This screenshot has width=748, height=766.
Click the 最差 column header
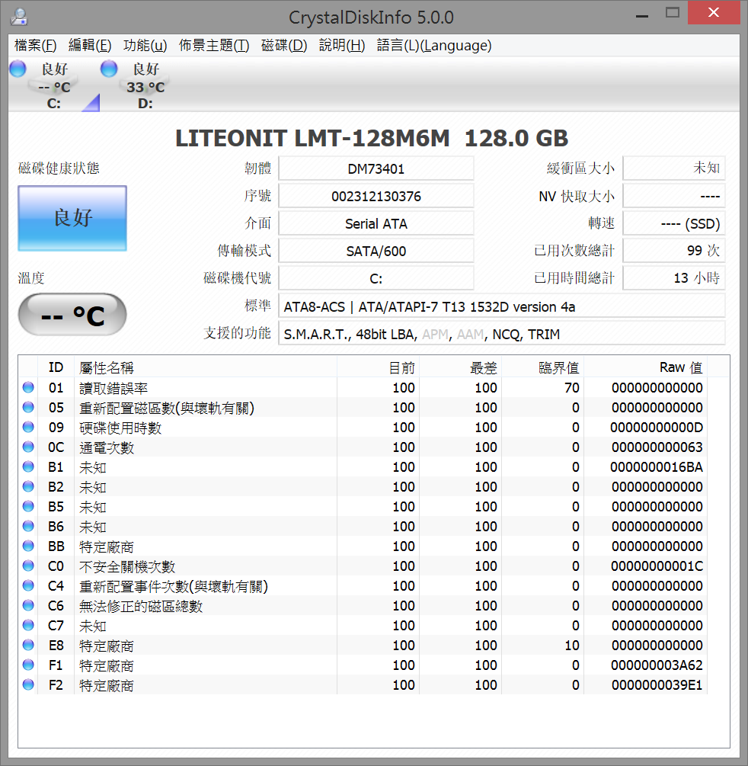click(x=460, y=367)
